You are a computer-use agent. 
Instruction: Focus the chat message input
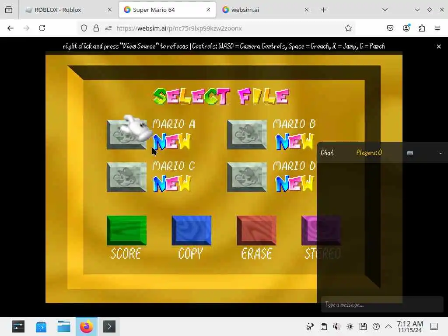pyautogui.click(x=382, y=304)
